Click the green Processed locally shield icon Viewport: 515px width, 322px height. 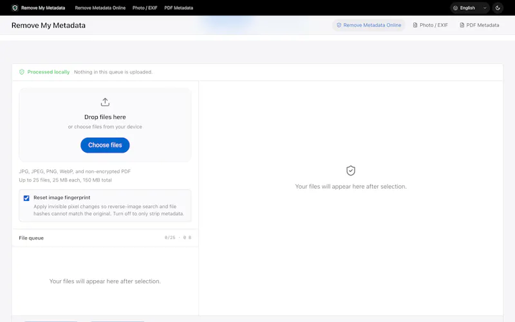pyautogui.click(x=22, y=72)
